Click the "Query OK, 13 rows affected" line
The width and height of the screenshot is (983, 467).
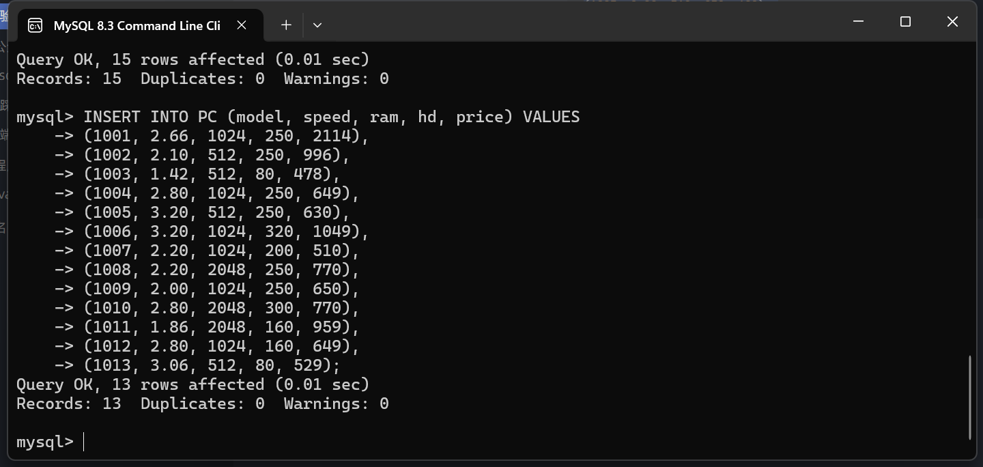tap(193, 384)
